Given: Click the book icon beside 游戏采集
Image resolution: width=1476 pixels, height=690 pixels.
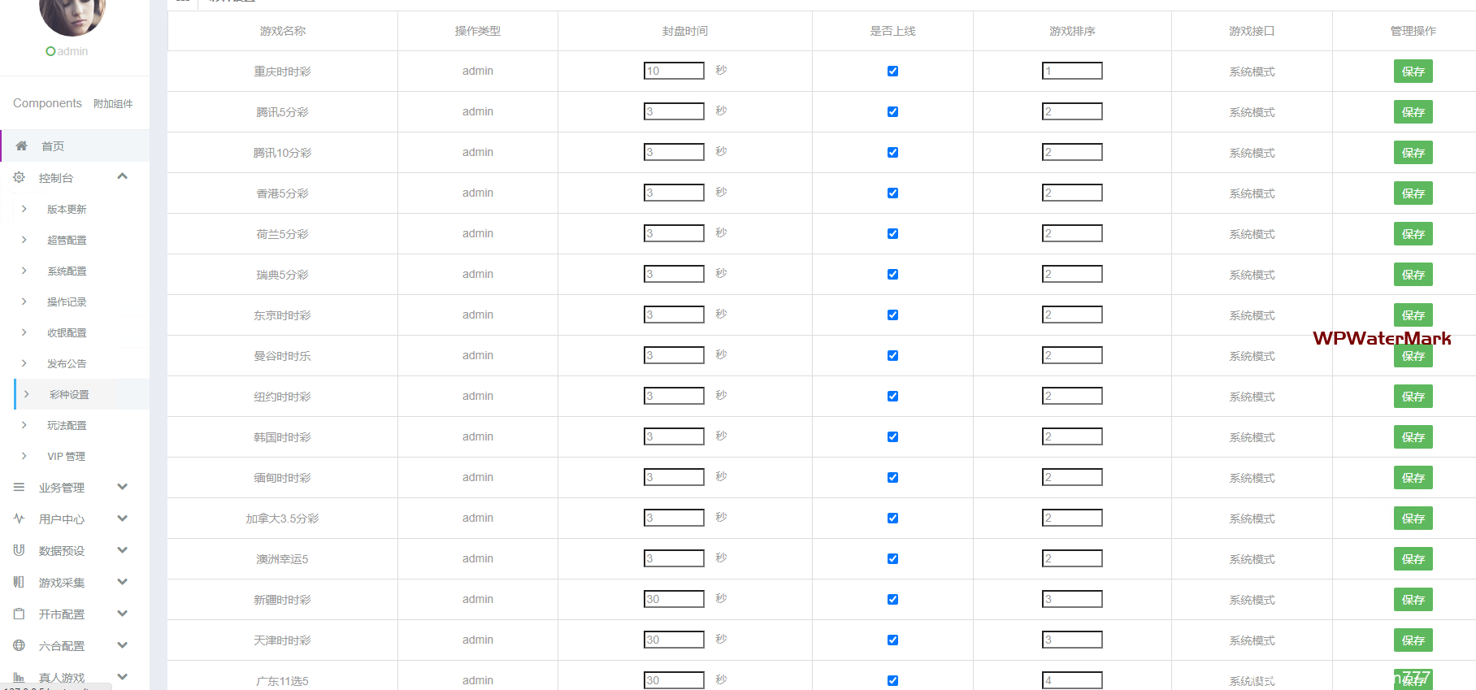Looking at the screenshot, I should 19,582.
